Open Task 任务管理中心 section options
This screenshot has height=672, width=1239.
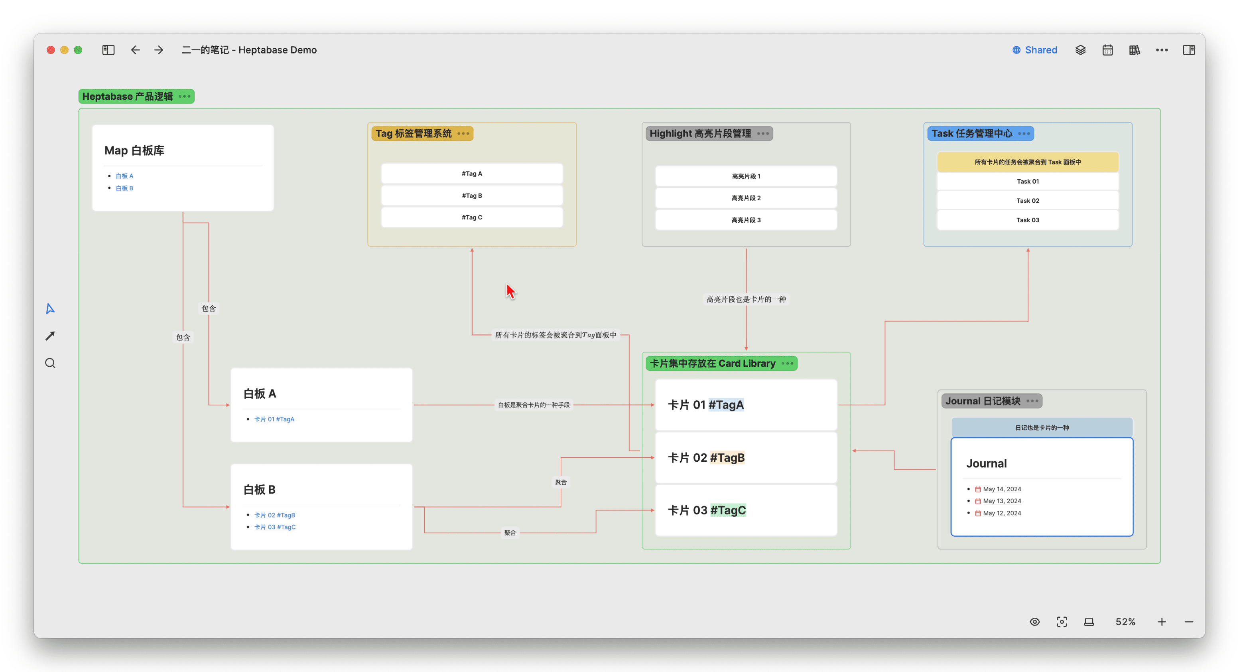[1024, 133]
